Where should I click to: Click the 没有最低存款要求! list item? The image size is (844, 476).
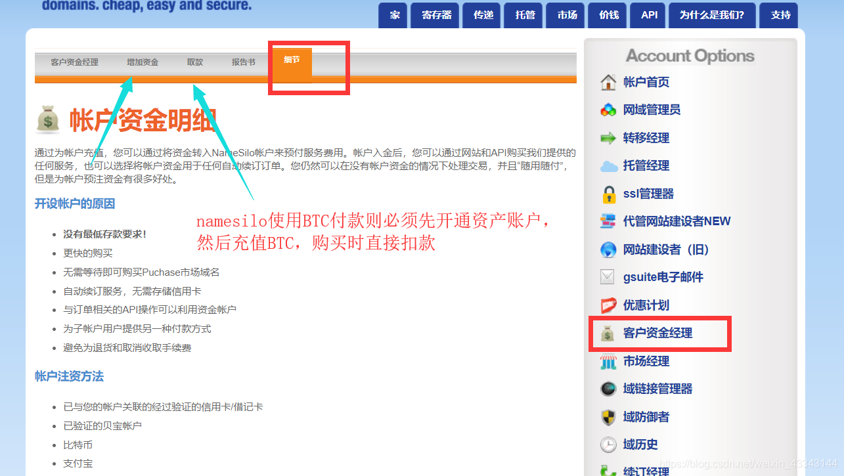point(104,234)
